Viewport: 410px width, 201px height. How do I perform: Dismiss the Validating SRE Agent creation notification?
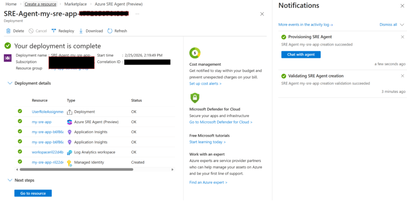(403, 76)
